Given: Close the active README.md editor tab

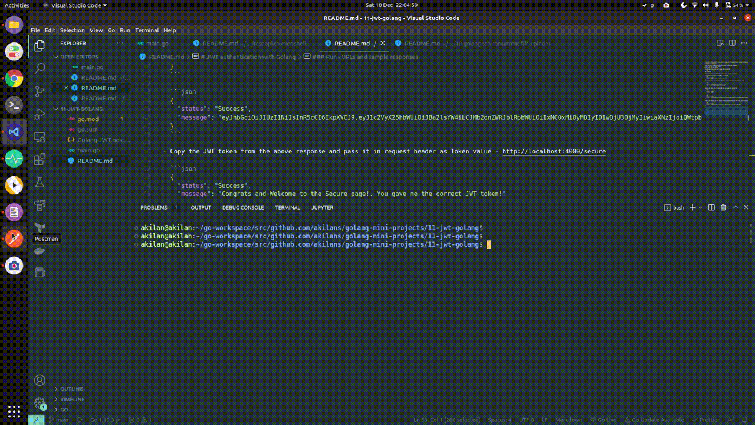Looking at the screenshot, I should (x=383, y=43).
